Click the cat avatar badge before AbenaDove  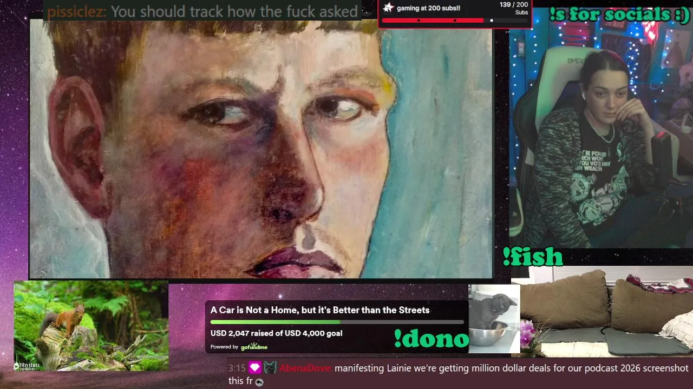(x=270, y=368)
